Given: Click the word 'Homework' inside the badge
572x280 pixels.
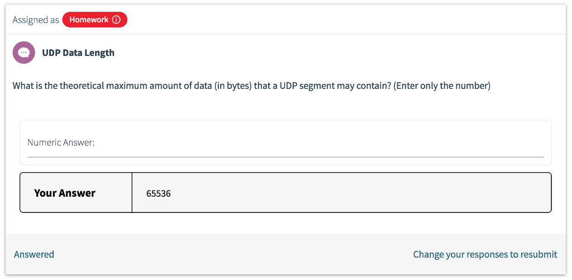Looking at the screenshot, I should [89, 20].
